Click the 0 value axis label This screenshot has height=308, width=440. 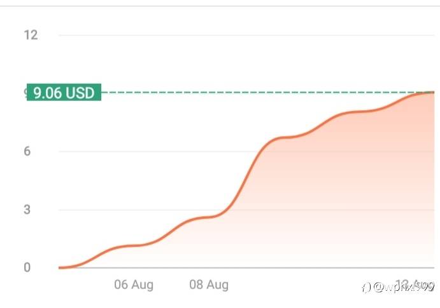27,267
